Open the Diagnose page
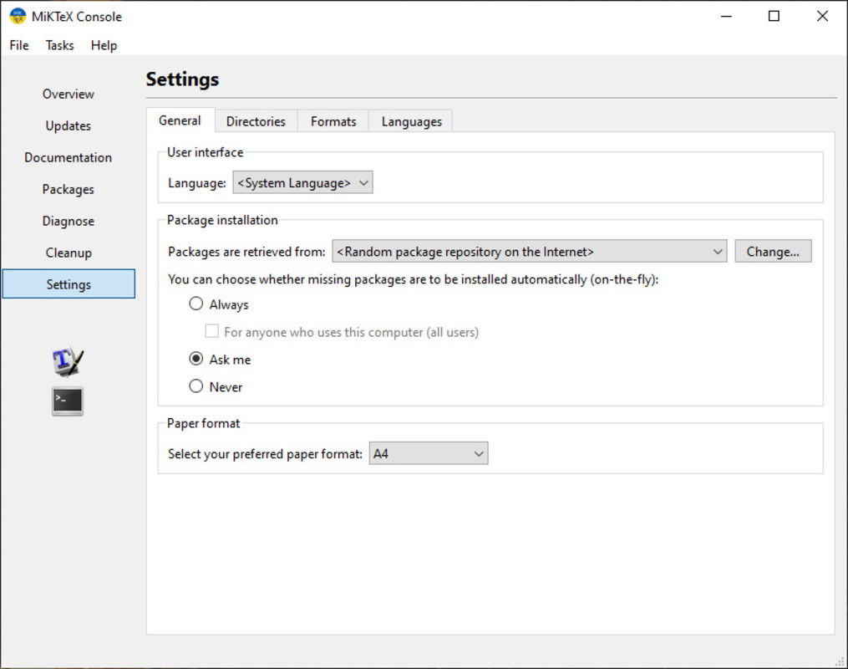 click(69, 222)
